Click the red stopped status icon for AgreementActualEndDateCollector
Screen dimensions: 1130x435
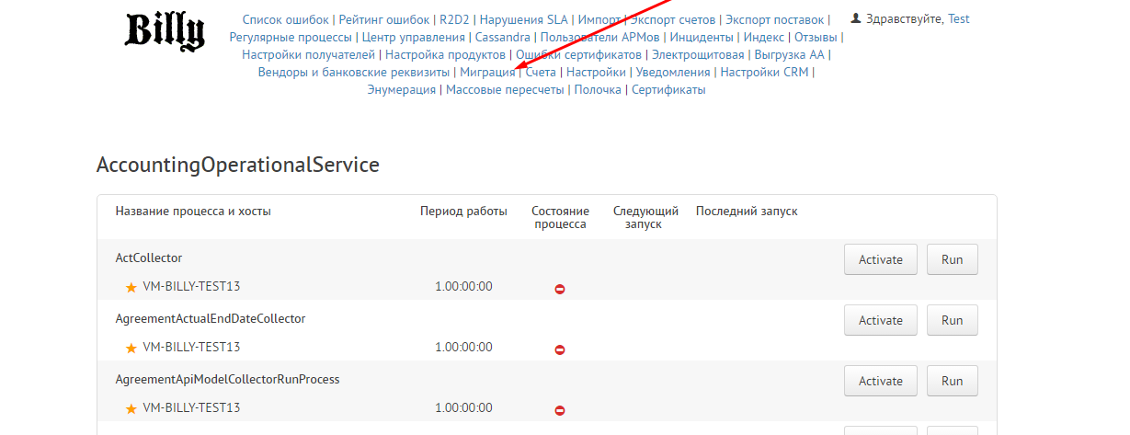[x=560, y=349]
